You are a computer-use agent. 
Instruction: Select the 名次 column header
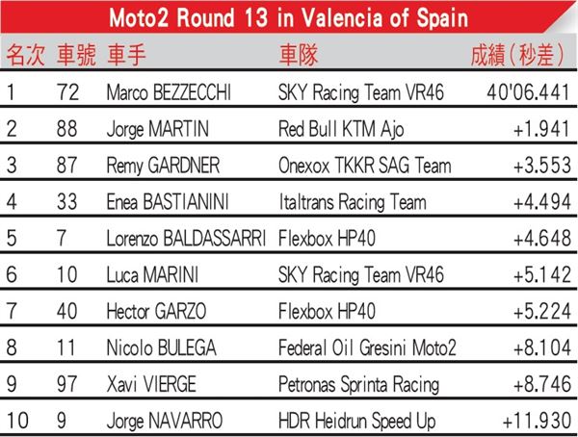click(25, 55)
